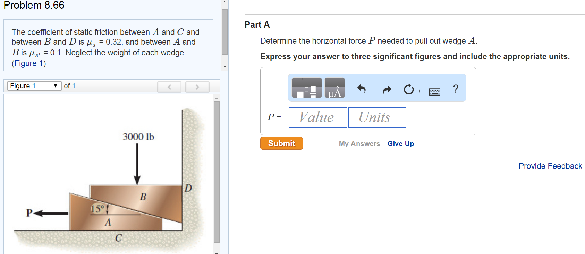Image resolution: width=585 pixels, height=254 pixels.
Task: Go to previous figure arrow
Action: coord(169,87)
